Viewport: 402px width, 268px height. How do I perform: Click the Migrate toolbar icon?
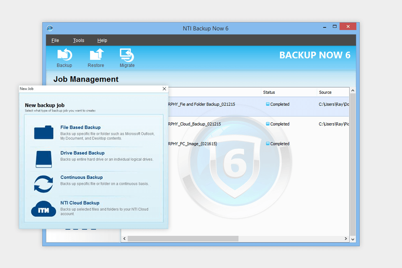pos(127,55)
